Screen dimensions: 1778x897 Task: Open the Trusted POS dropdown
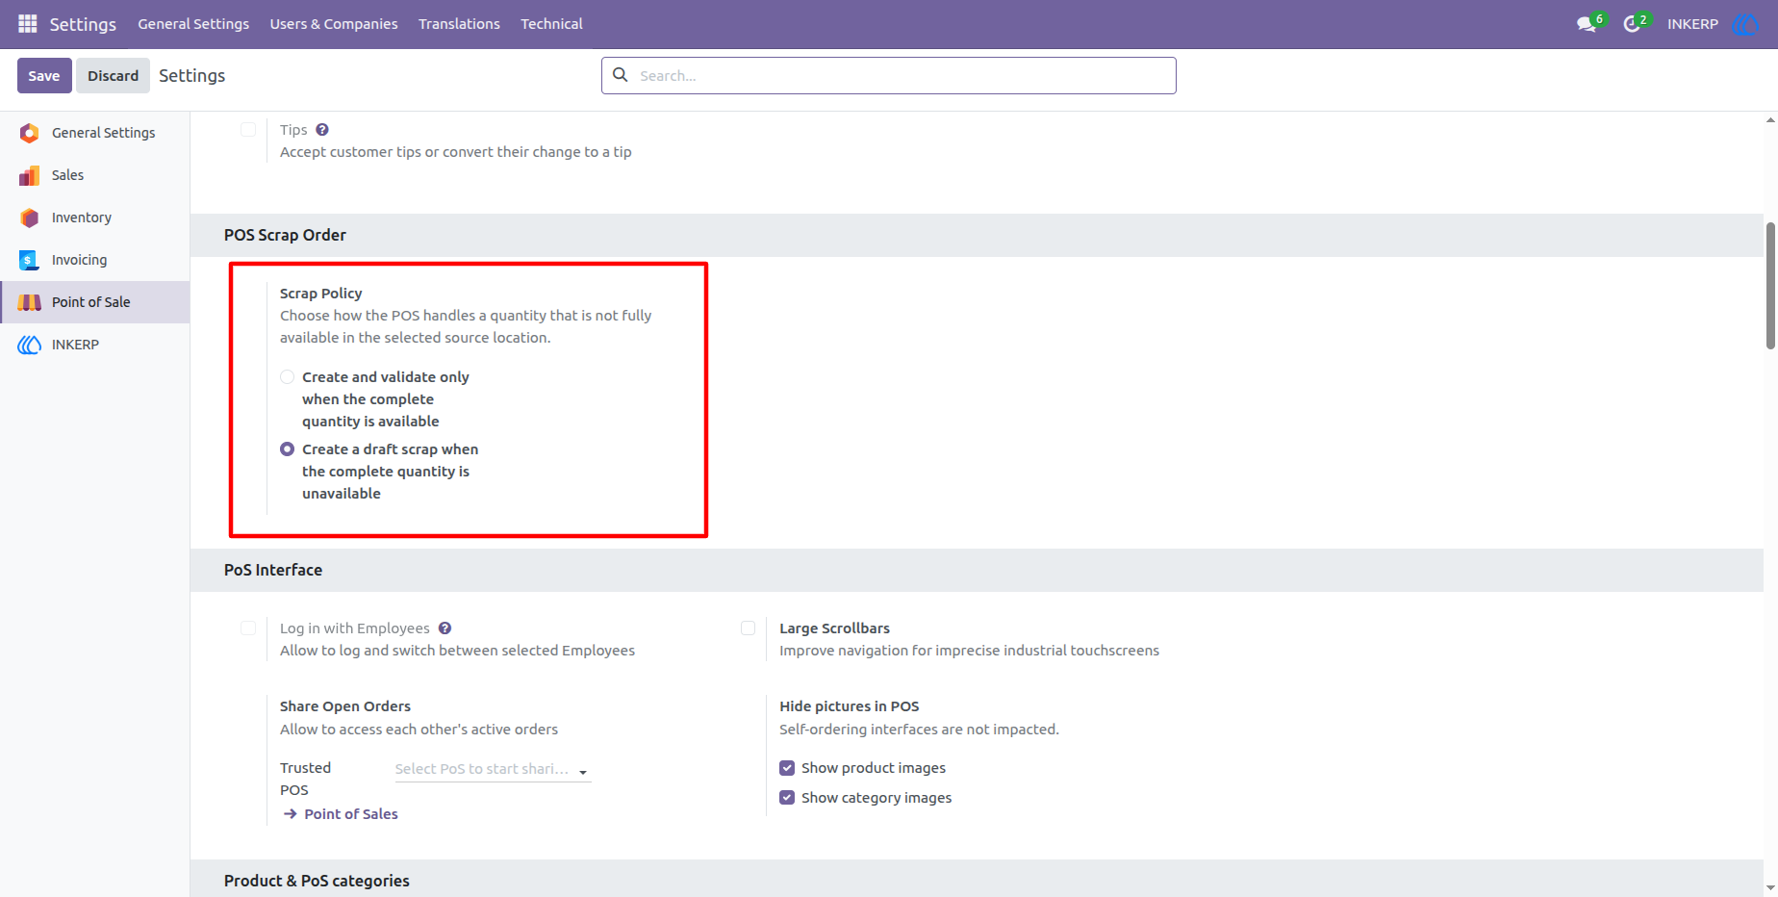coord(493,769)
